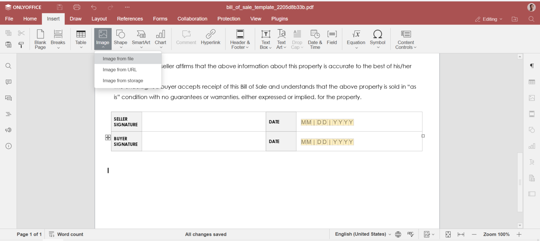The height and width of the screenshot is (241, 540).
Task: Open chart settings in the right sidebar
Action: click(x=532, y=146)
